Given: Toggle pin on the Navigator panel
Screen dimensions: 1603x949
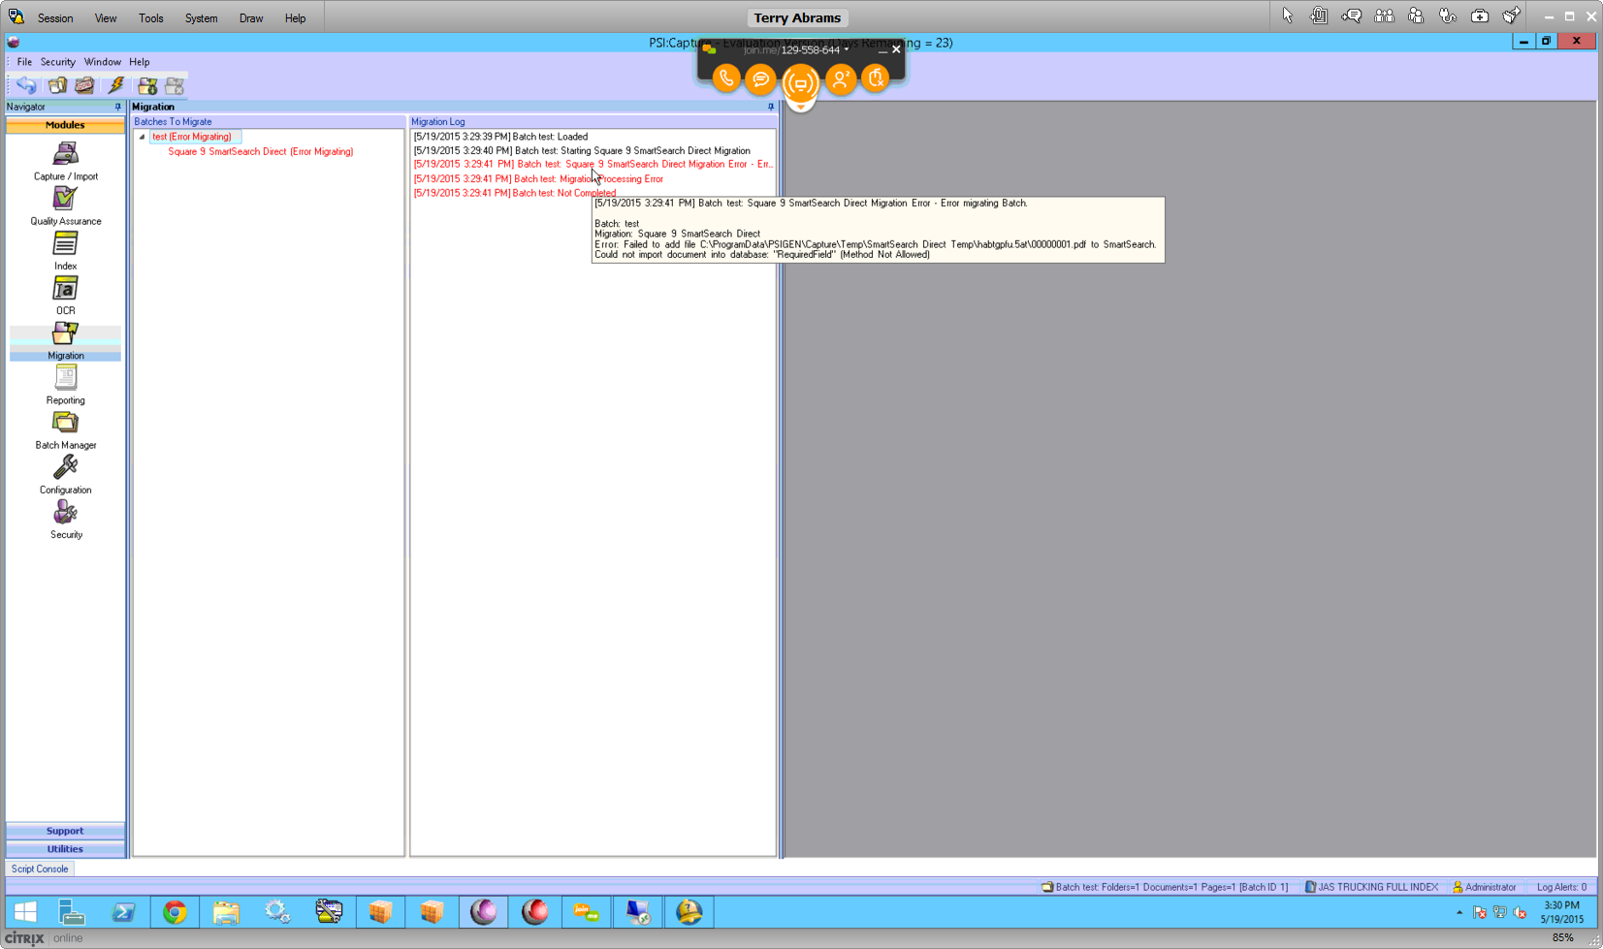Looking at the screenshot, I should click(118, 107).
